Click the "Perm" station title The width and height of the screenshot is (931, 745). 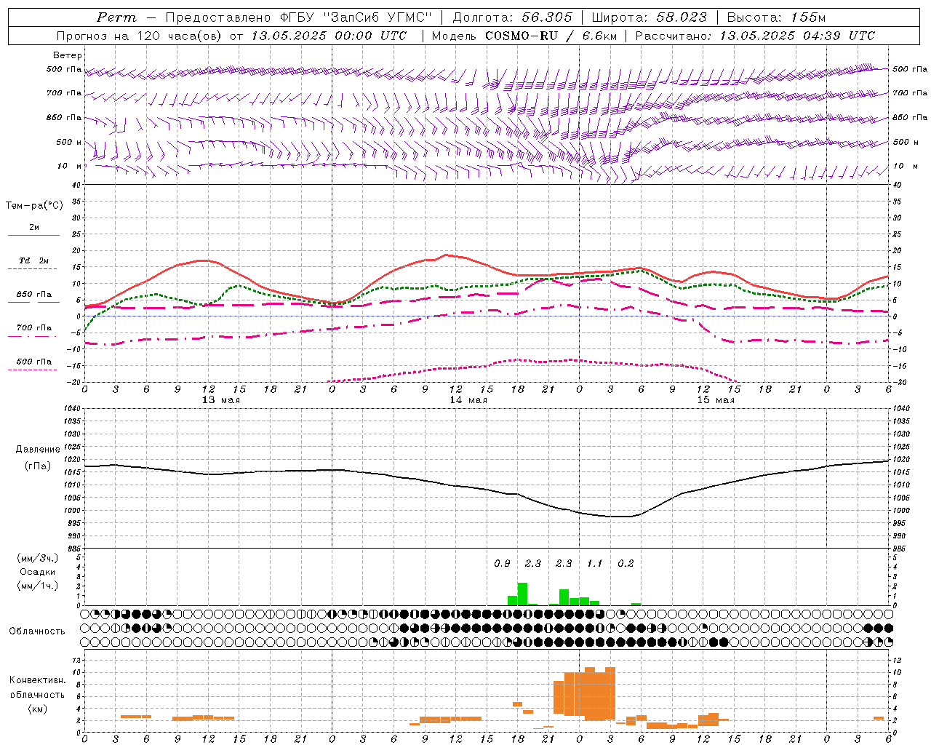coord(116,17)
